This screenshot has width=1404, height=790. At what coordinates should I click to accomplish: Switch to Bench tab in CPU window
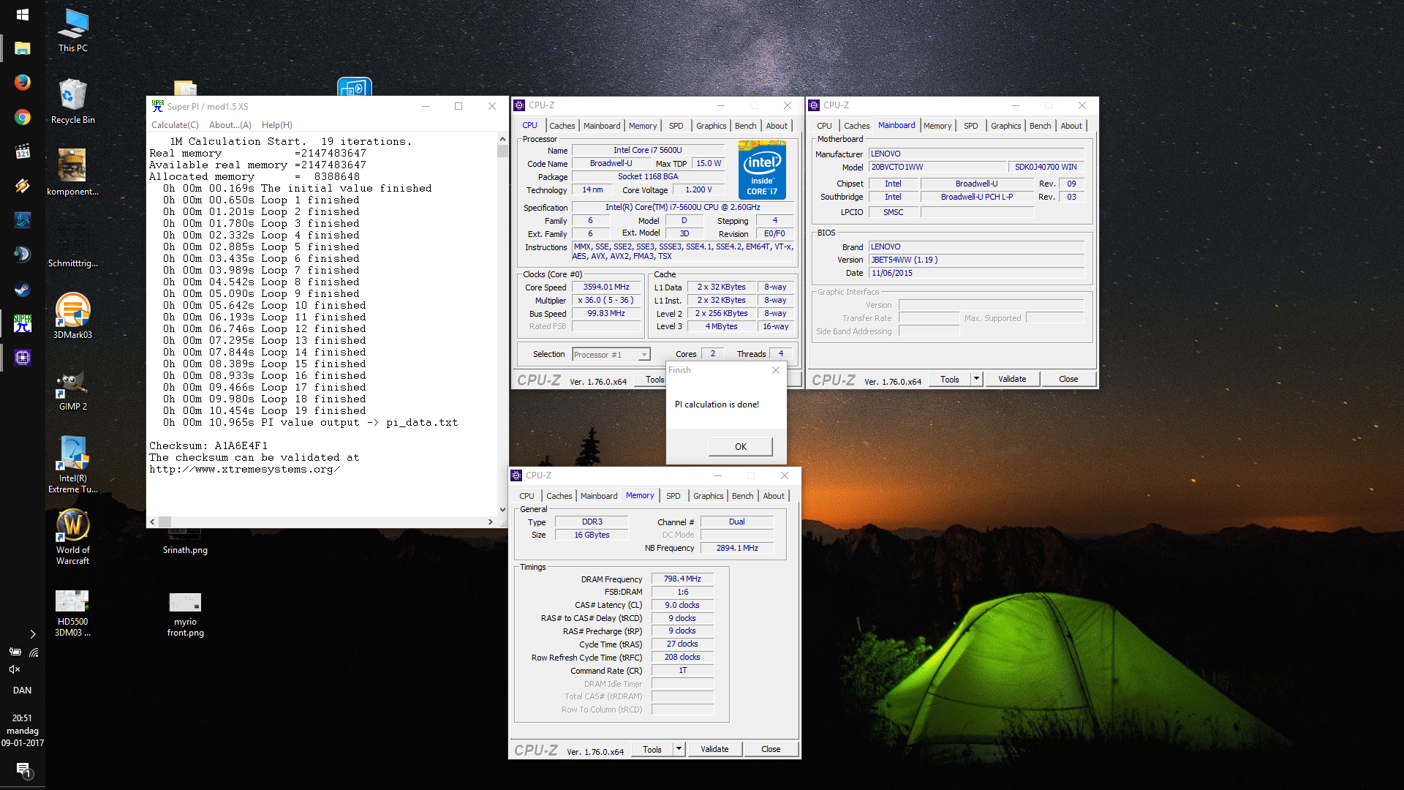pos(745,126)
